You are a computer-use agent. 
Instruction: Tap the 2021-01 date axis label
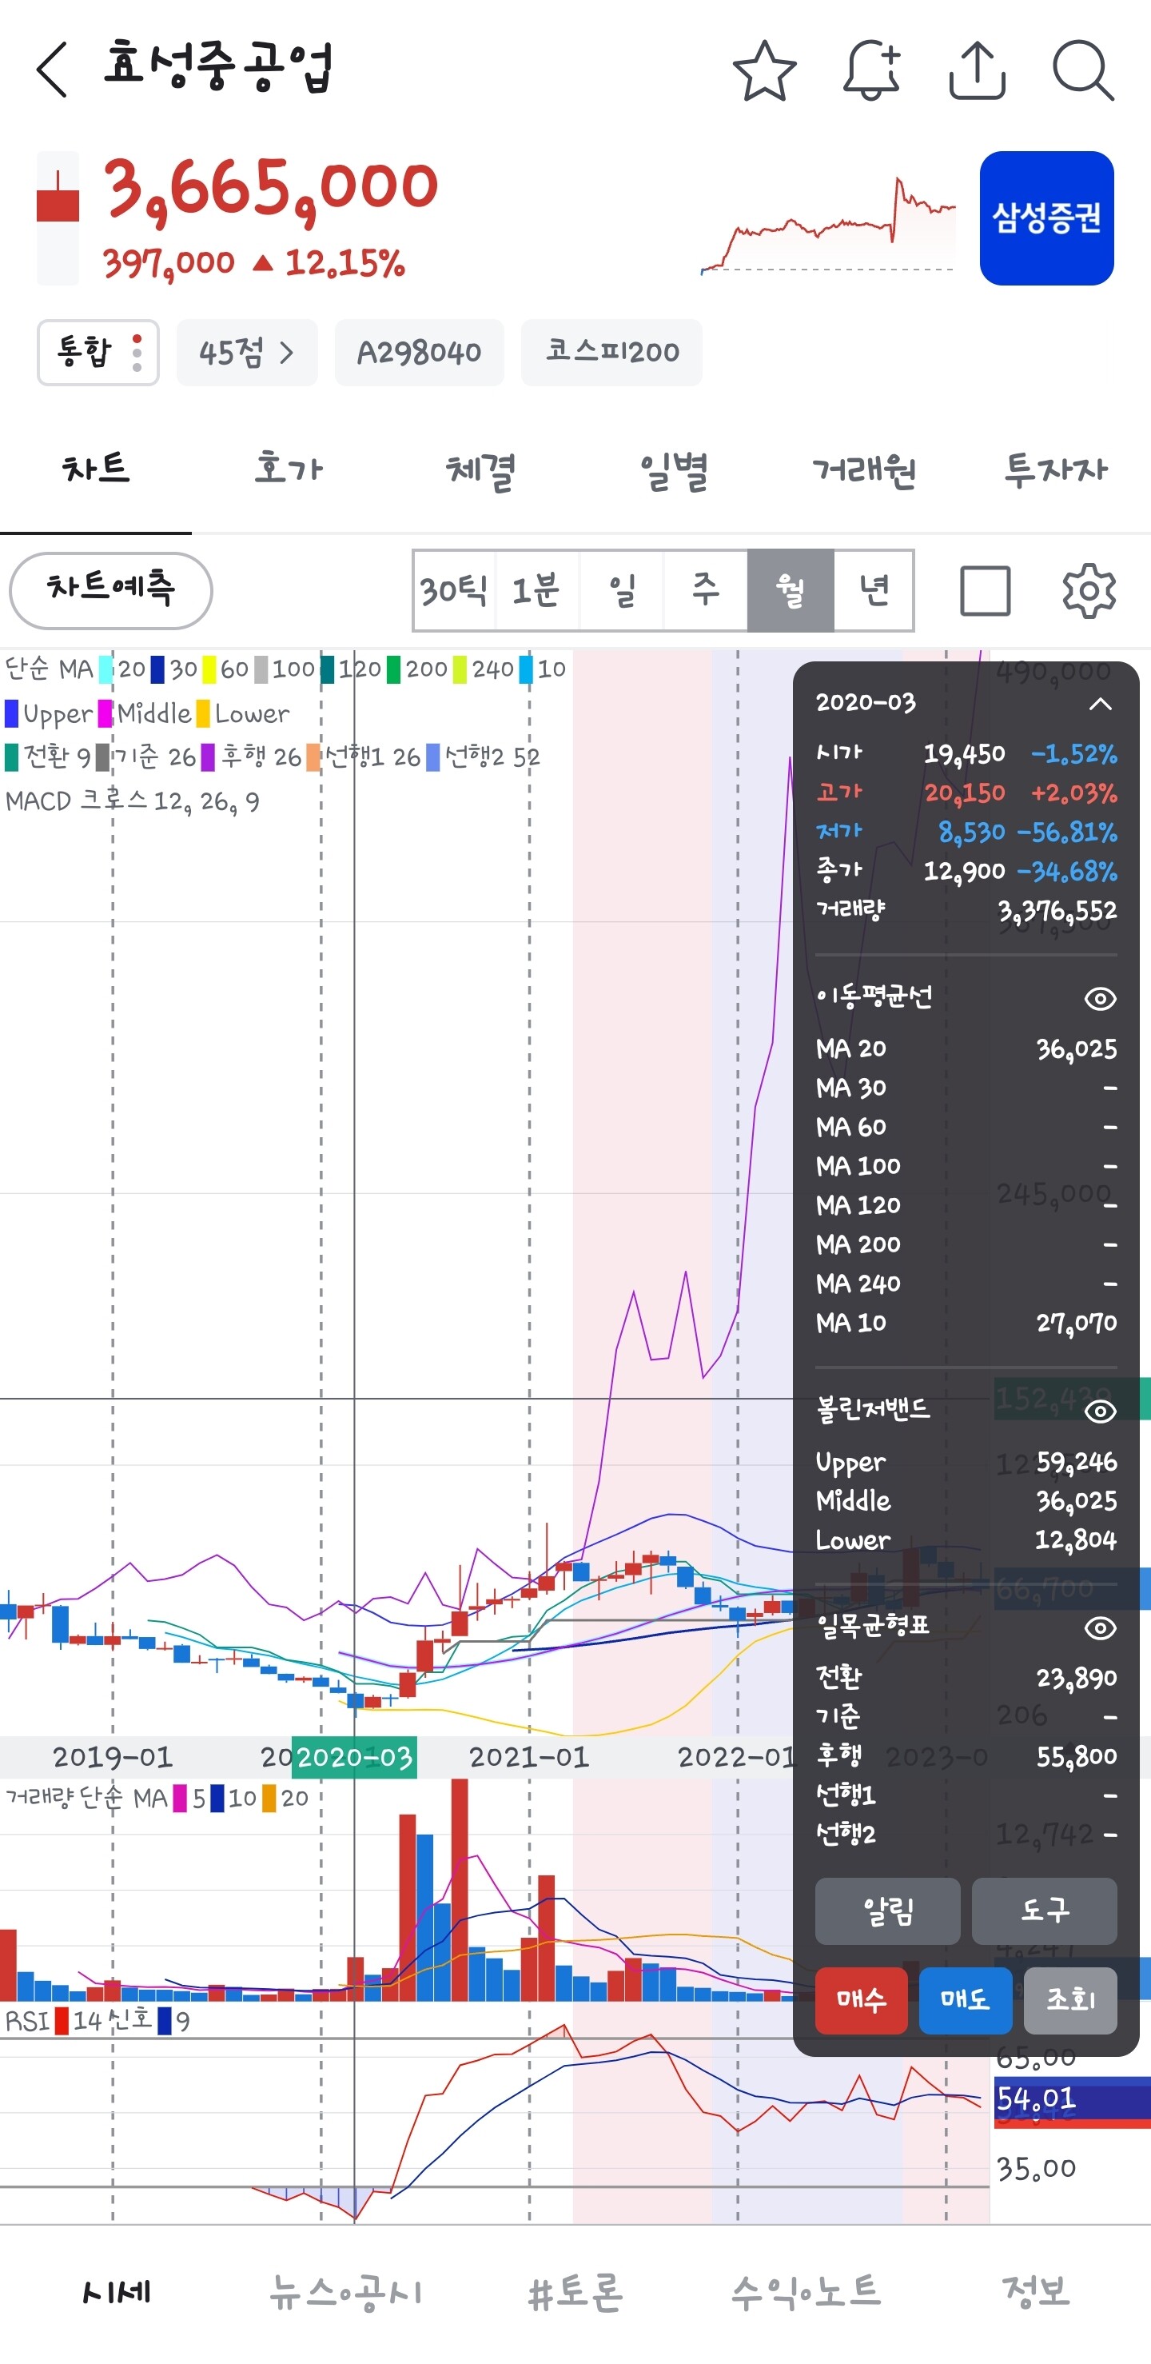pos(528,1757)
